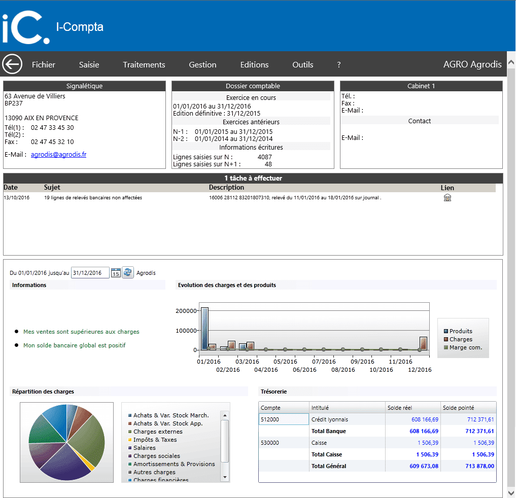Click the Solde réel column header

click(x=412, y=408)
